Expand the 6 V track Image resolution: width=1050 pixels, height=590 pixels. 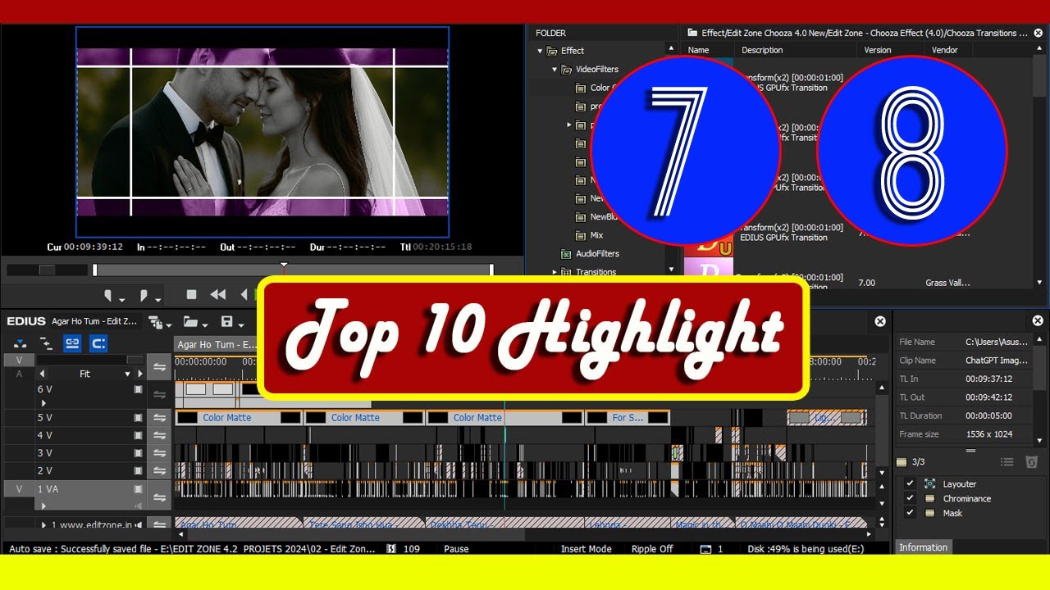[x=43, y=403]
